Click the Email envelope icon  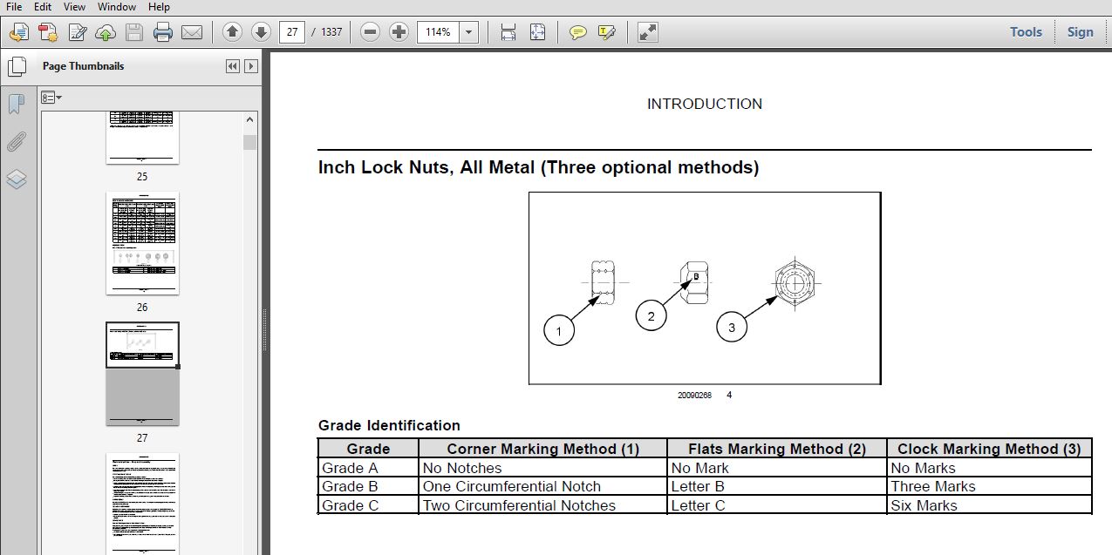191,32
